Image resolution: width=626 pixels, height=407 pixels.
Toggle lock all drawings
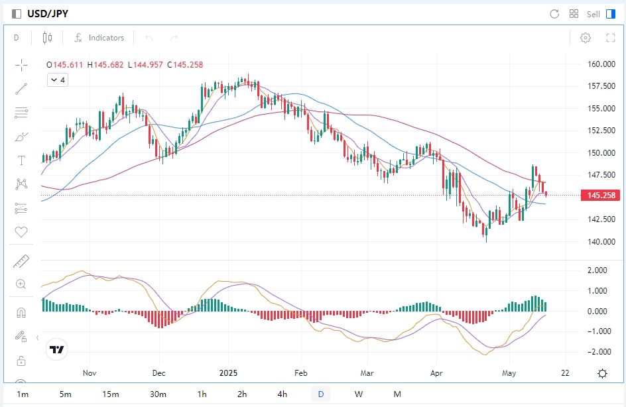coord(21,361)
